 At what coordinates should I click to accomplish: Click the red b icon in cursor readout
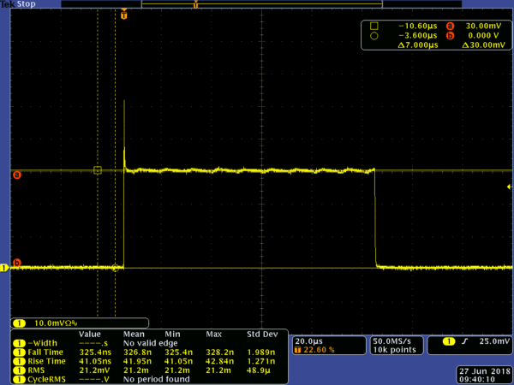pyautogui.click(x=450, y=36)
